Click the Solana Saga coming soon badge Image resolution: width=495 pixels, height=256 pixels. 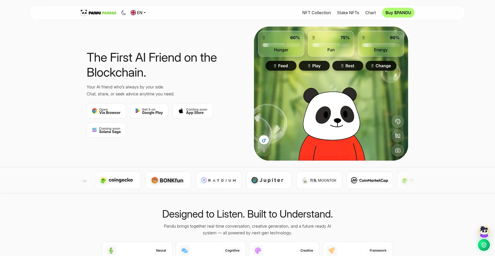(106, 130)
